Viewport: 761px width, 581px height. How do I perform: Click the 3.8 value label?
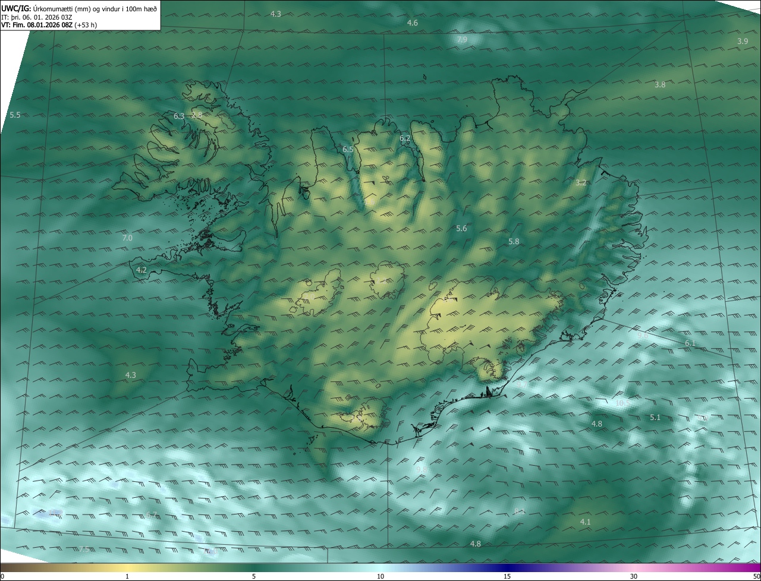[660, 84]
